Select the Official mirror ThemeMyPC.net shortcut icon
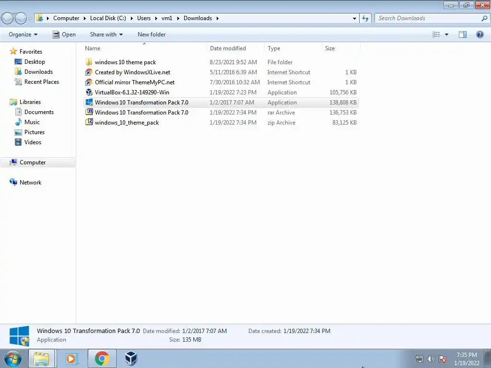Screen dimensions: 491x368 point(89,82)
